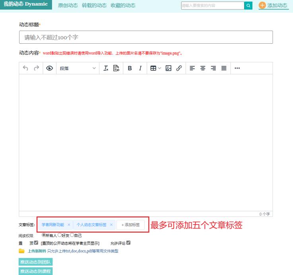Toggle italic formatting

click(140, 68)
